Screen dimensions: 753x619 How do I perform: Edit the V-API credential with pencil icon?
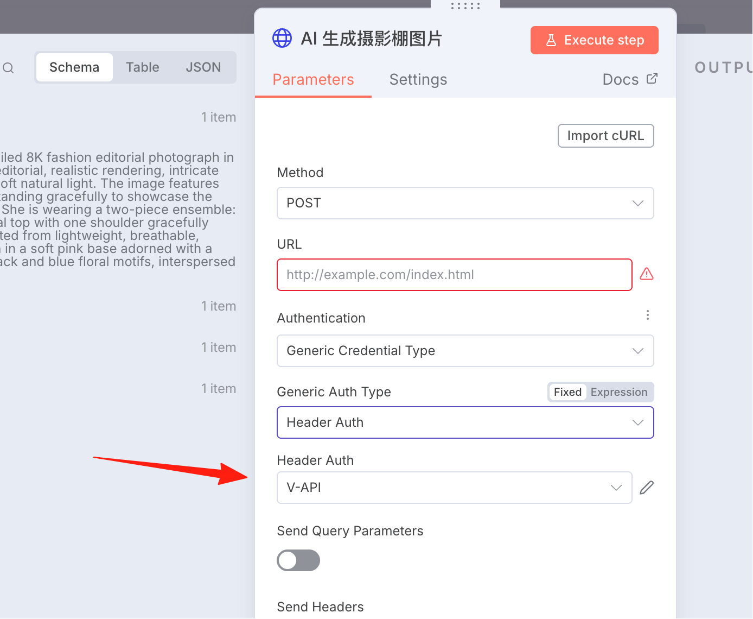click(x=647, y=488)
